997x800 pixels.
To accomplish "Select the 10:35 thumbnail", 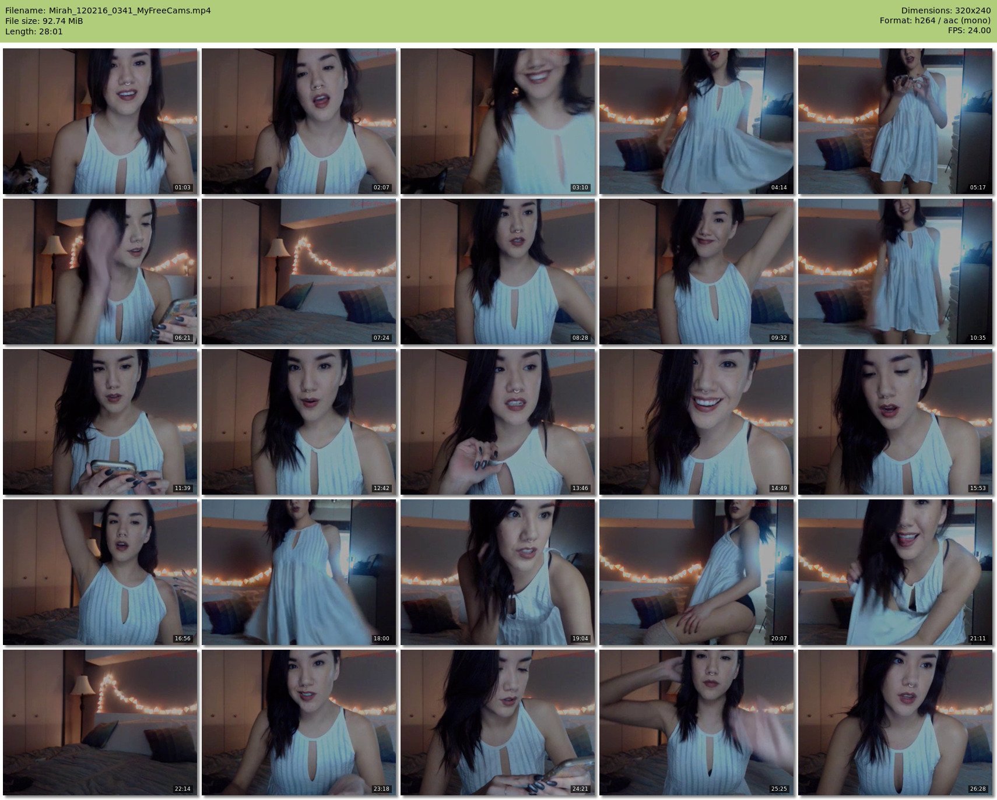I will point(896,272).
